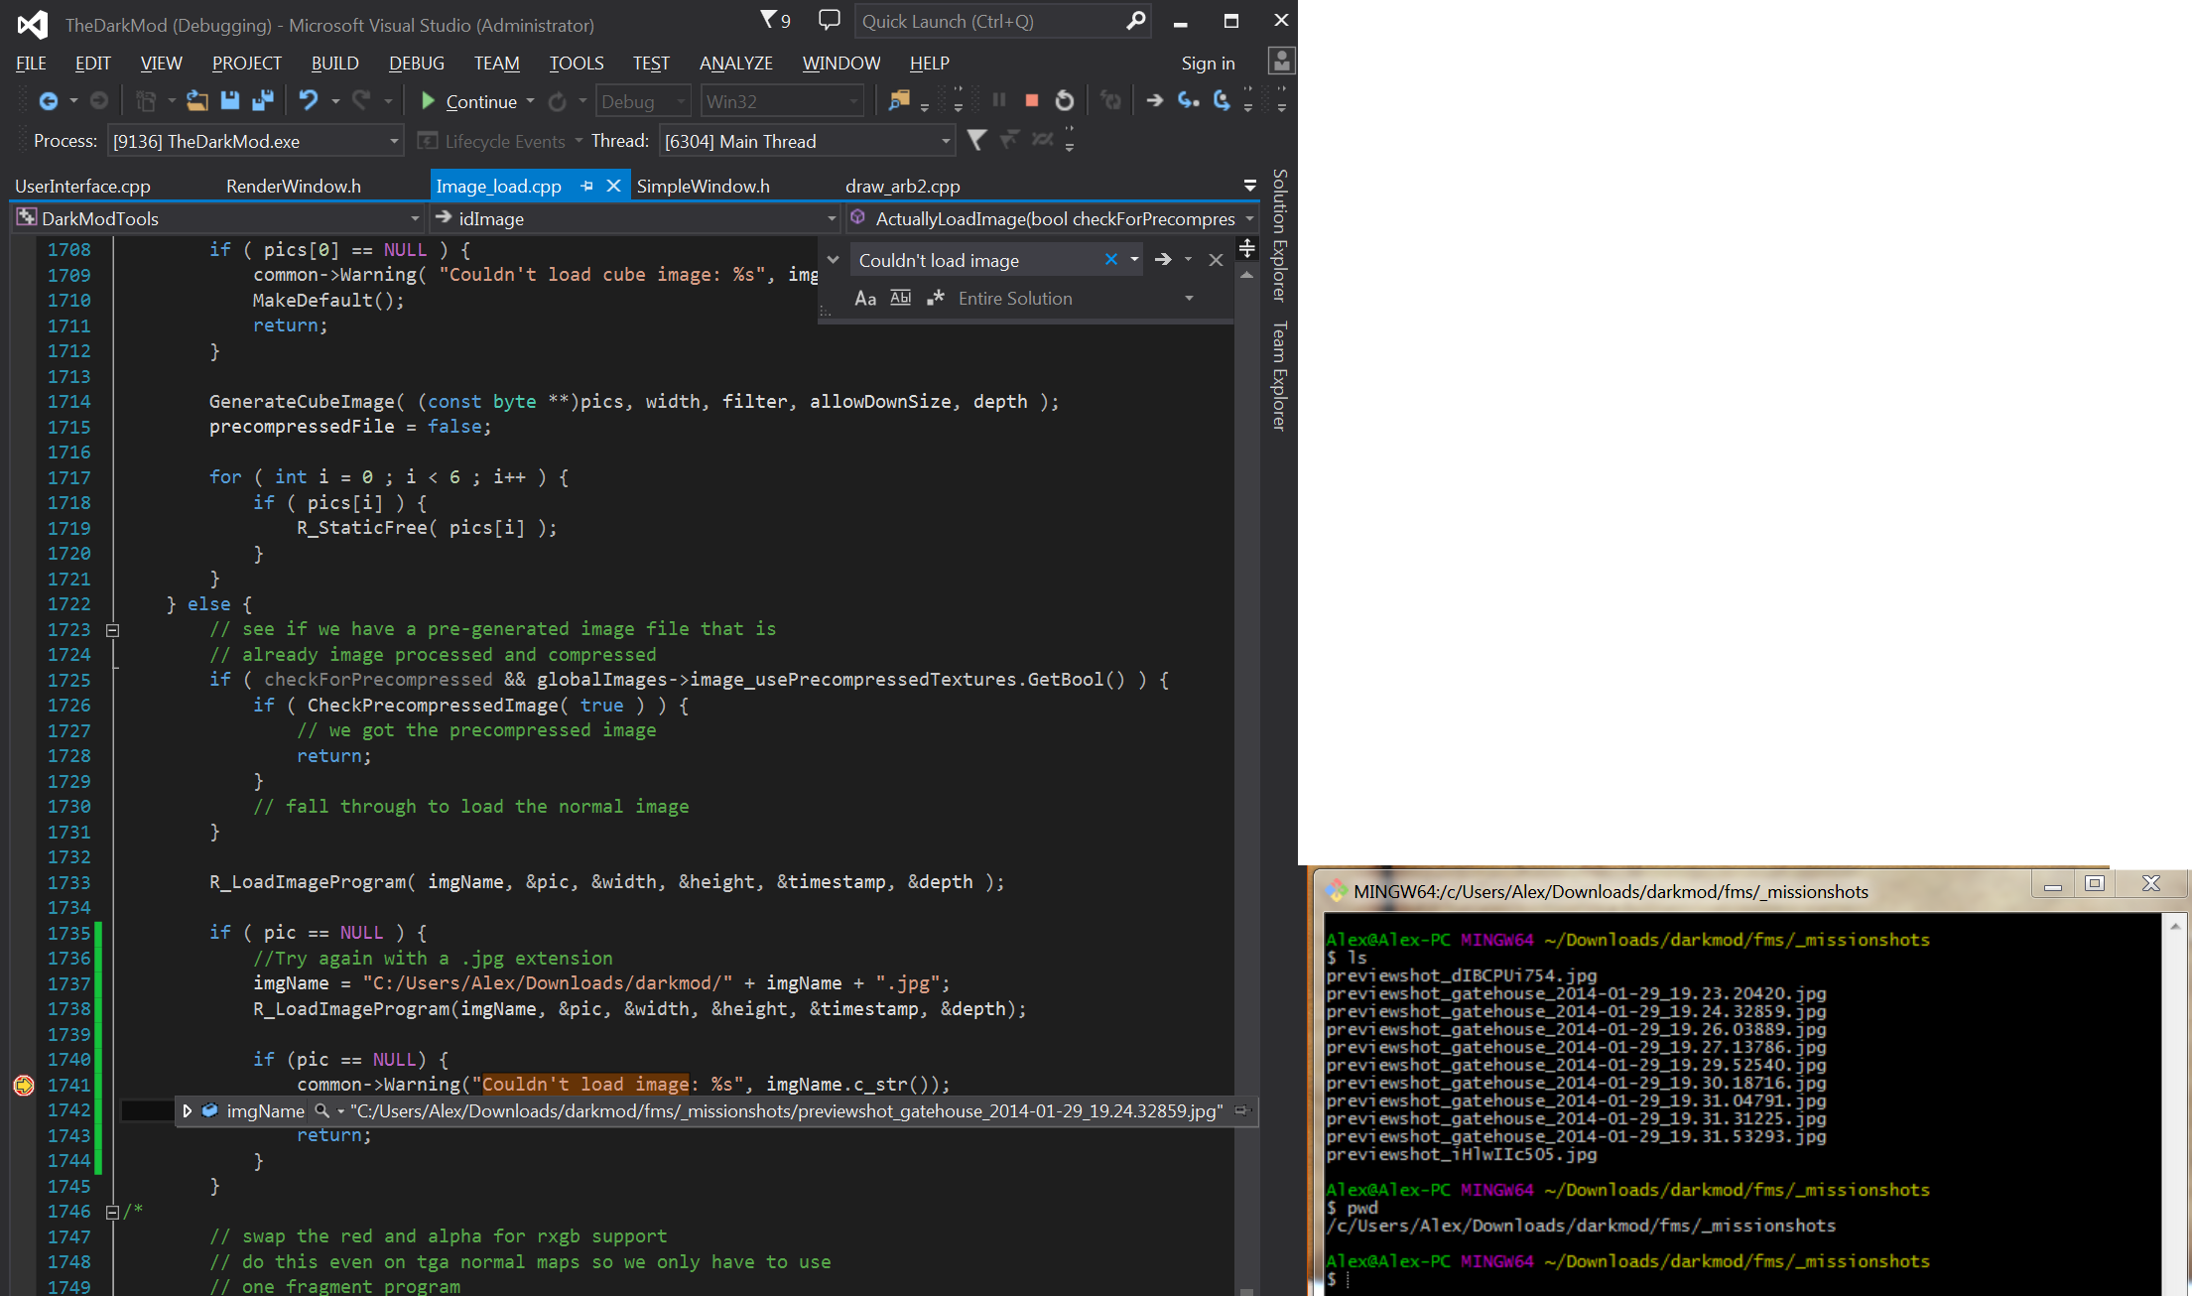Click the split editor handle above scrollbar
The height and width of the screenshot is (1296, 2192).
point(1247,246)
